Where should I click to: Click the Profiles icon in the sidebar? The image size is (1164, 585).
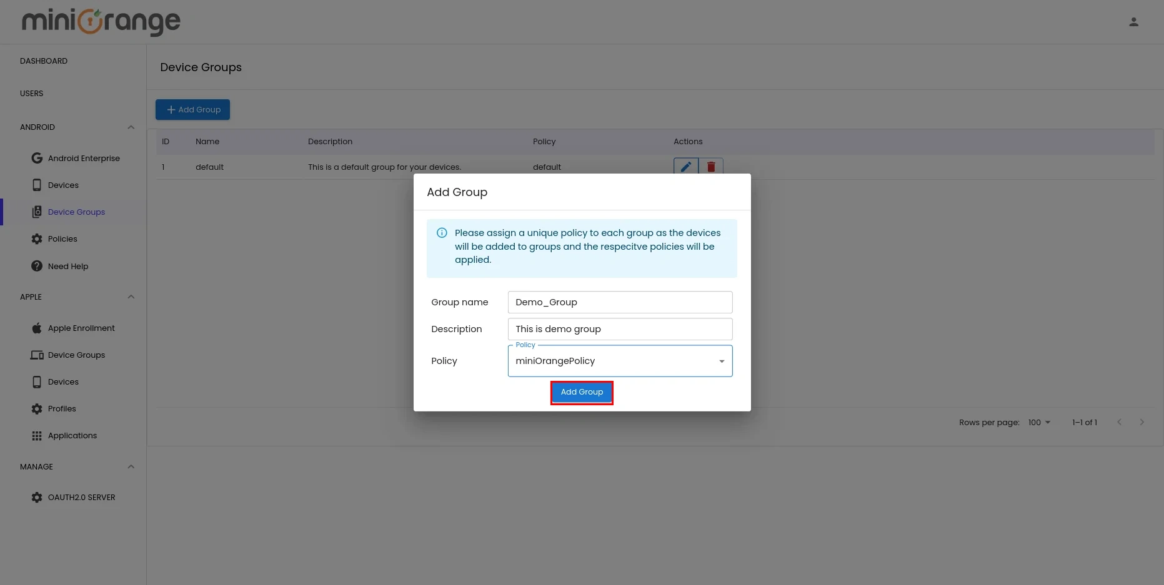[37, 408]
